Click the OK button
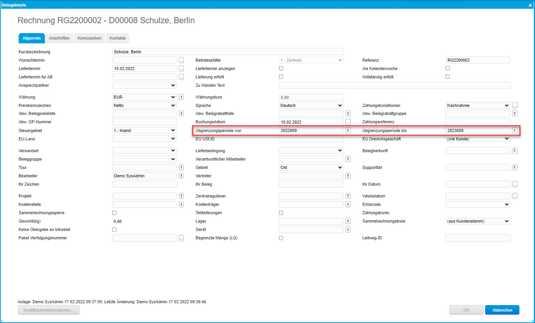535x323 pixels. click(466, 310)
